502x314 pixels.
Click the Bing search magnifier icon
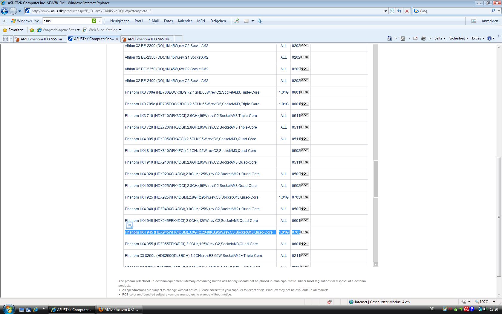point(493,11)
